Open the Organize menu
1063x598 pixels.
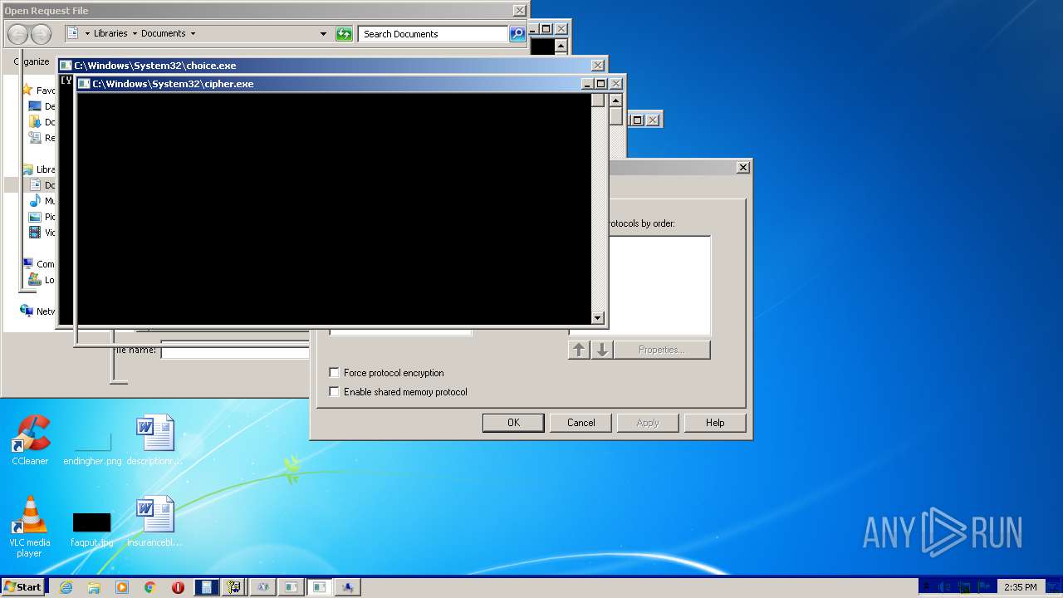click(x=32, y=61)
